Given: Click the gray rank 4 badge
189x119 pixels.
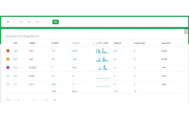Looking at the screenshot, I should (x=8, y=76).
